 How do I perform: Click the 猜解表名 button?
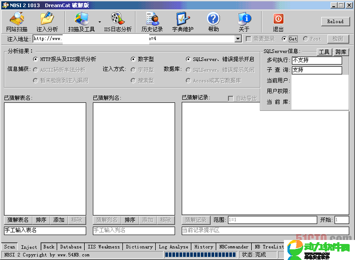pos(18,220)
